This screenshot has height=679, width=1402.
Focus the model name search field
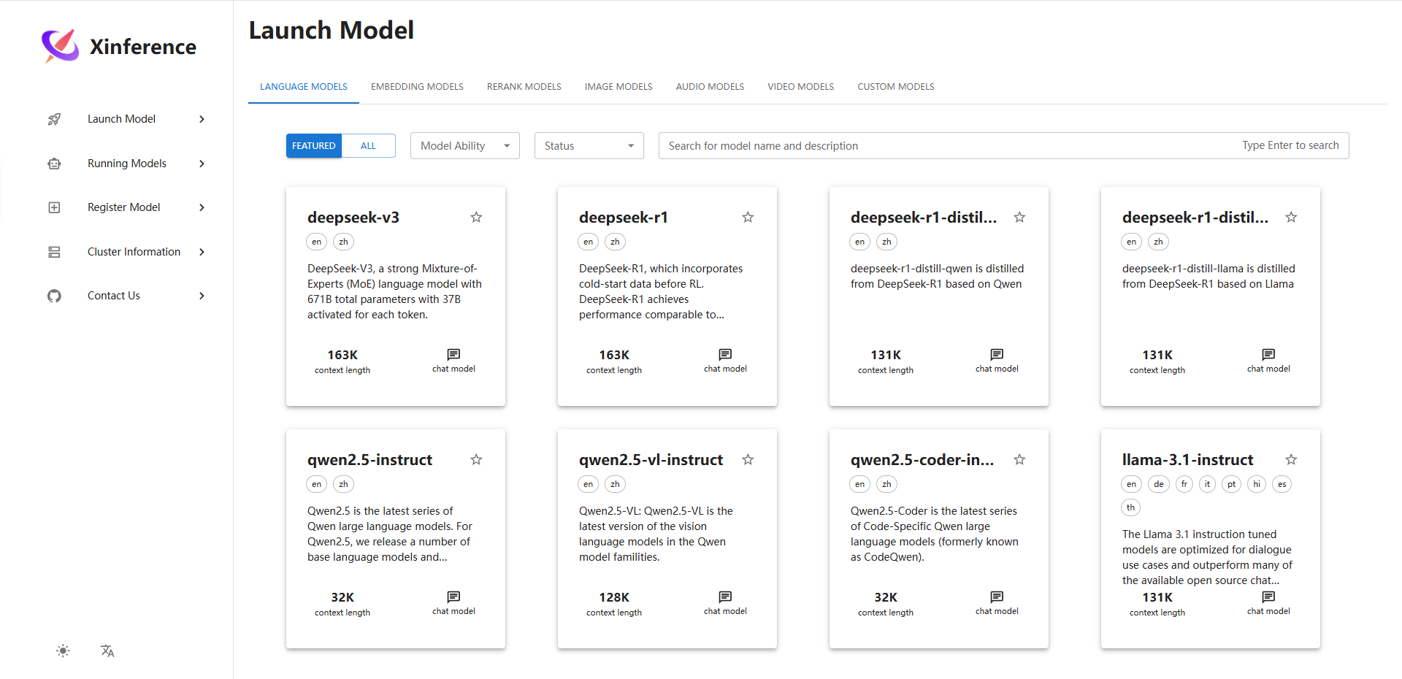click(1003, 145)
